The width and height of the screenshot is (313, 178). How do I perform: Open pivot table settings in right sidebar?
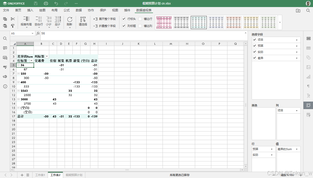click(308, 105)
